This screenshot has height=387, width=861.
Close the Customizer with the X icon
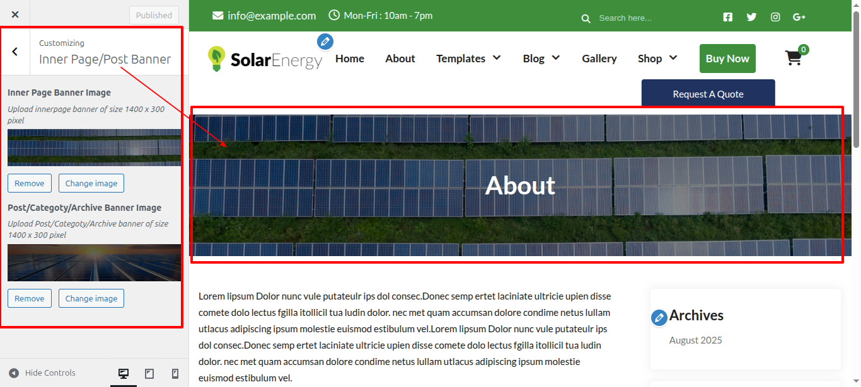(15, 14)
